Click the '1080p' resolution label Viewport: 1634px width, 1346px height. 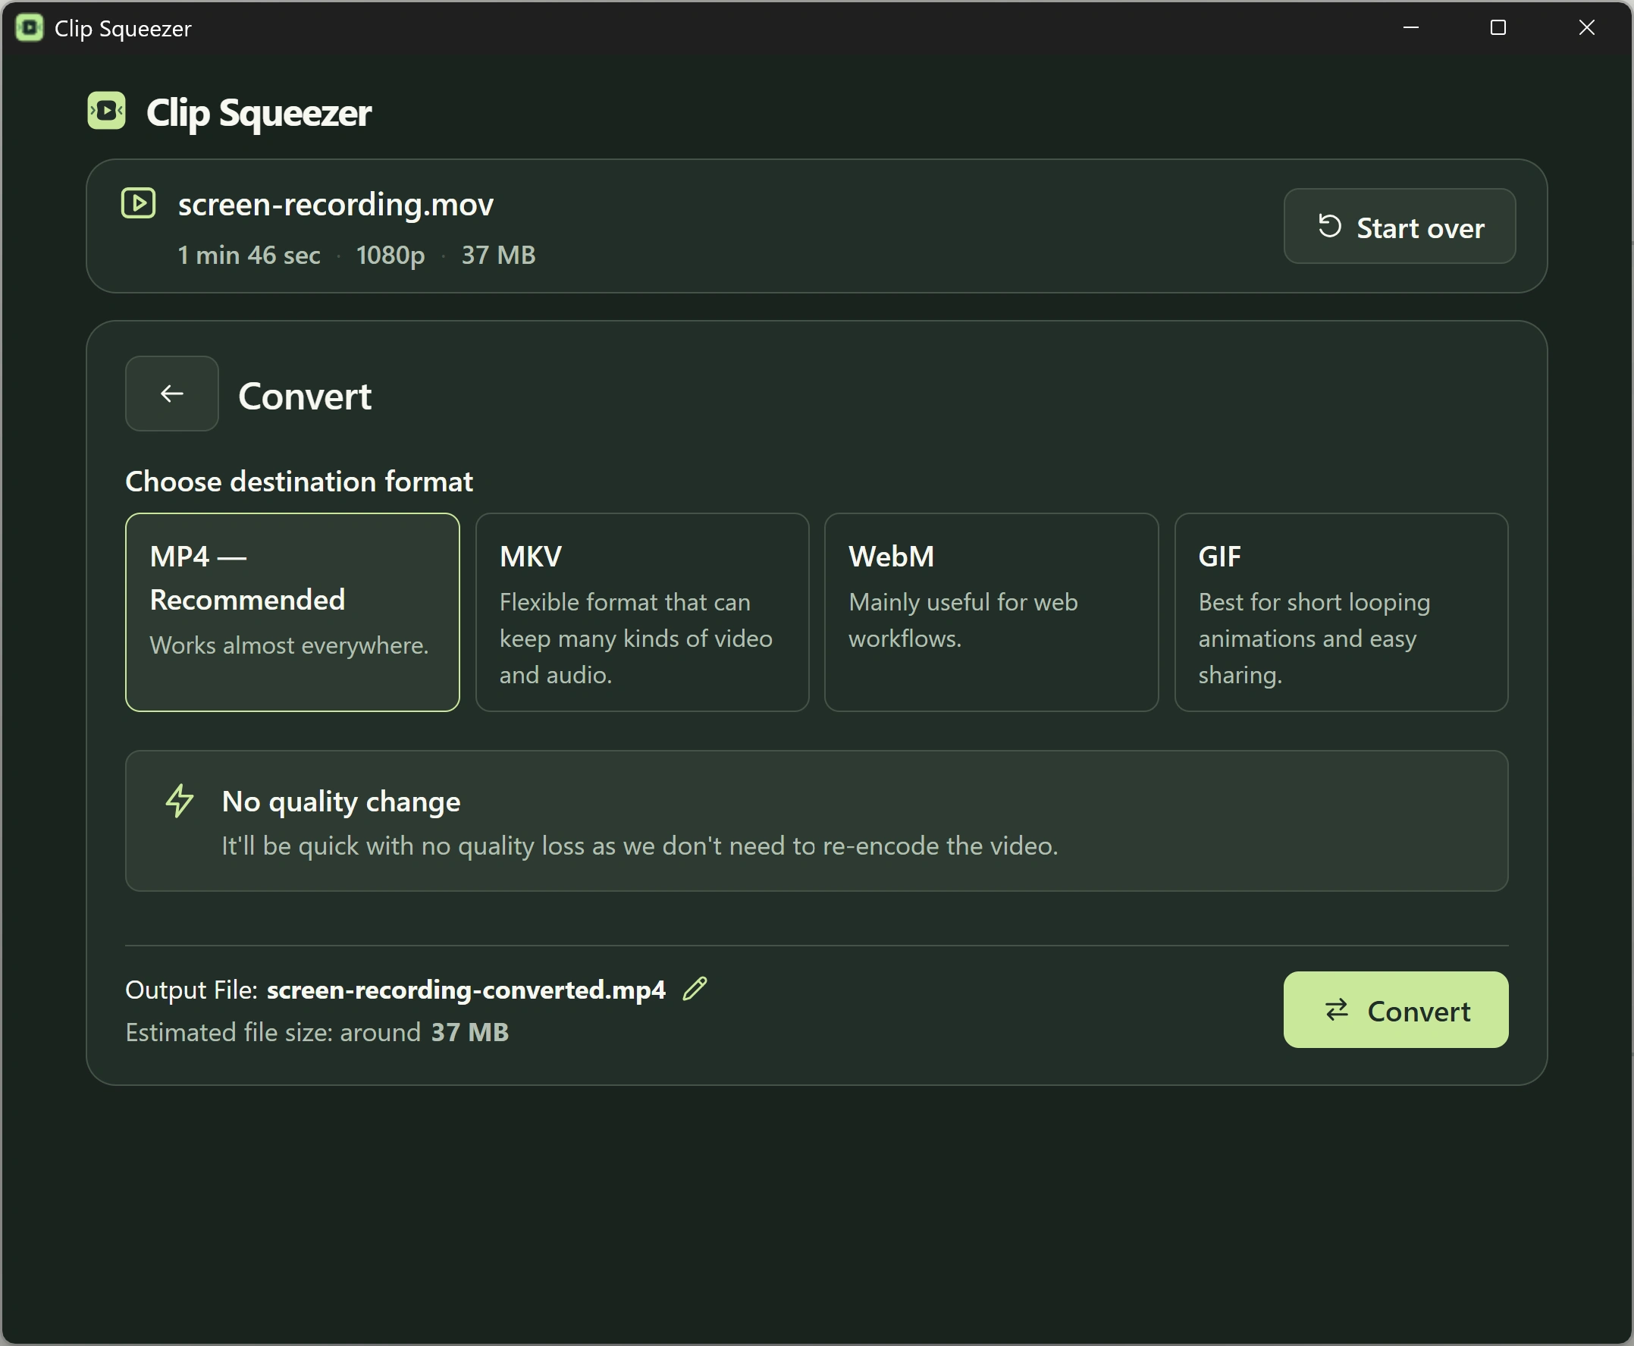point(390,255)
